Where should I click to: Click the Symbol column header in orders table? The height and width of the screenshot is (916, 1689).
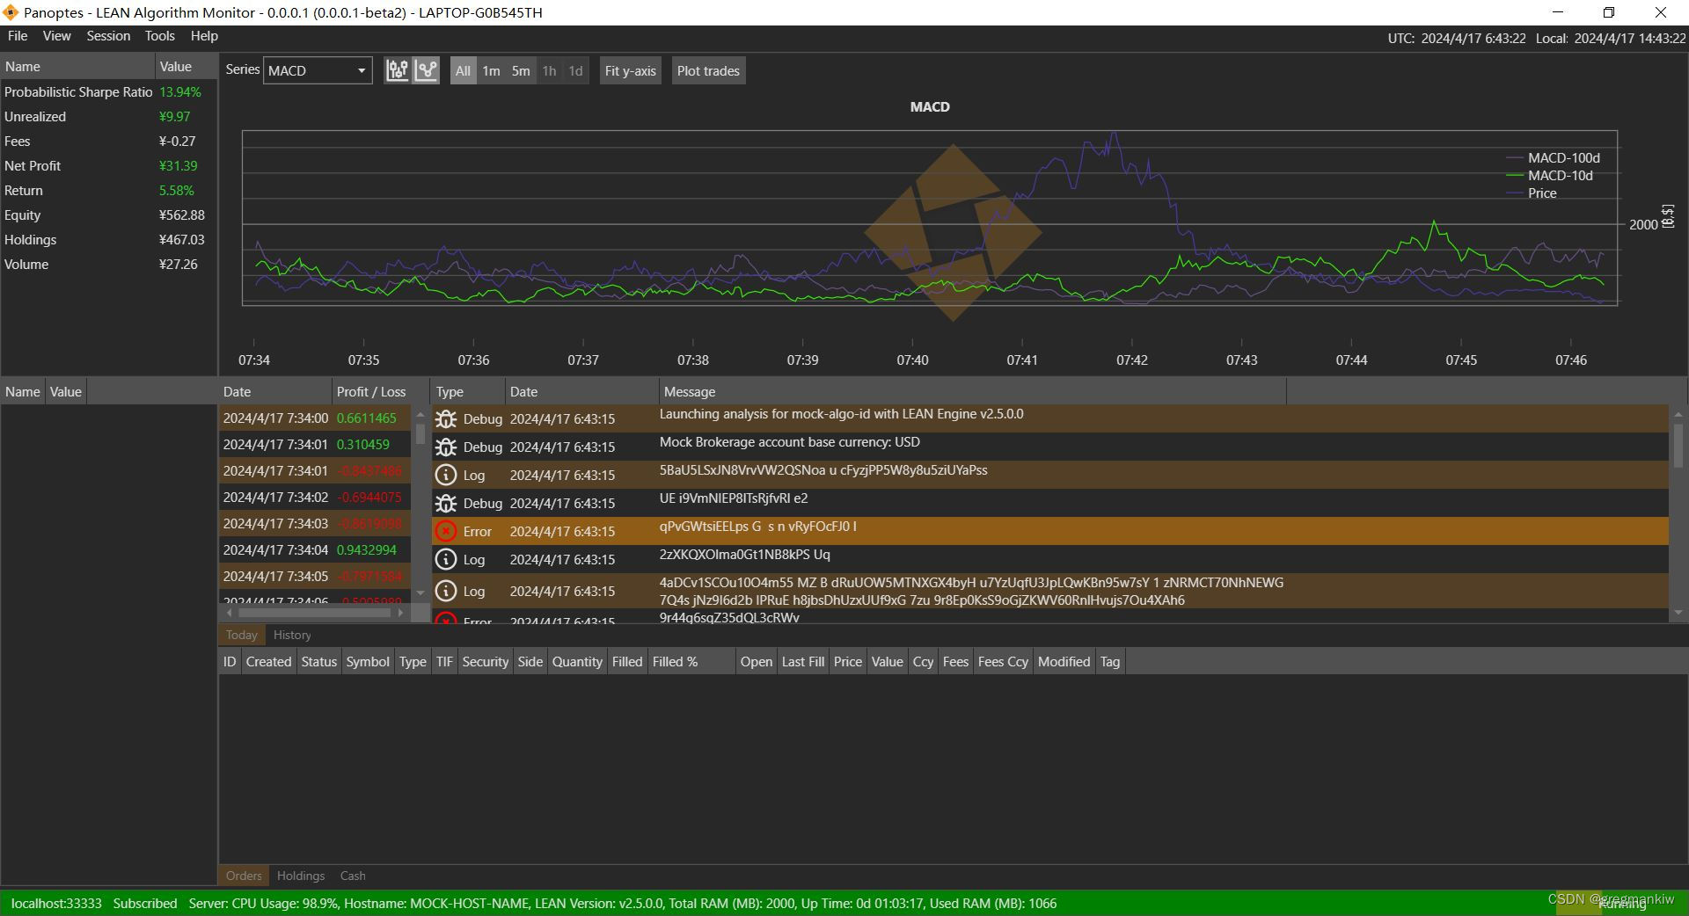pos(368,662)
